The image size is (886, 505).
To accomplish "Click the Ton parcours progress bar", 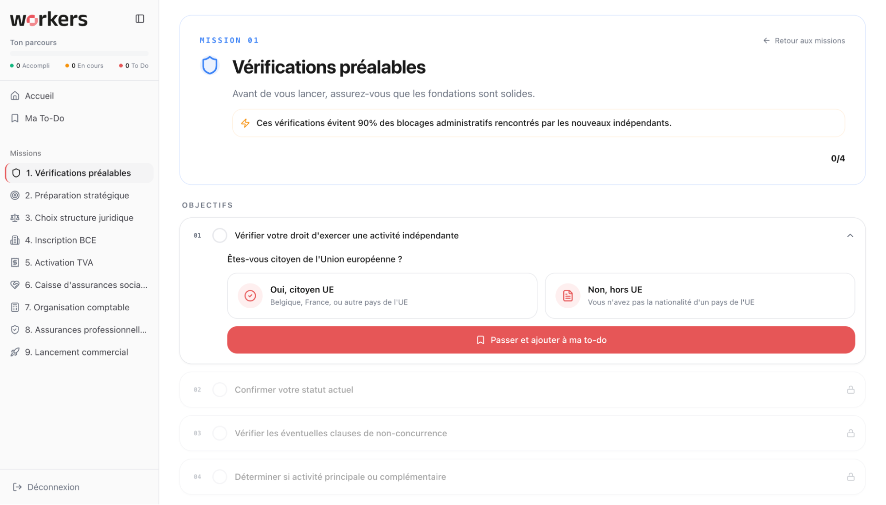I will (79, 54).
